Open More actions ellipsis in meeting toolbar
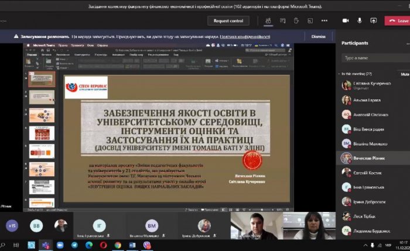 [324, 20]
